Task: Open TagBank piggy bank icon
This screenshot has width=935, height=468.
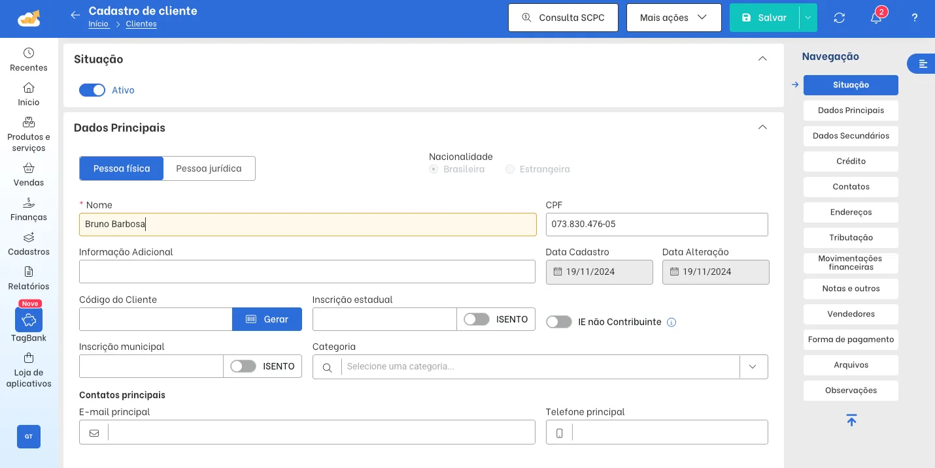Action: (29, 320)
